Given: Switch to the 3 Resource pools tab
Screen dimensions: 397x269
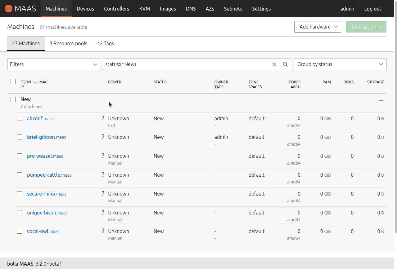Looking at the screenshot, I should coord(68,43).
